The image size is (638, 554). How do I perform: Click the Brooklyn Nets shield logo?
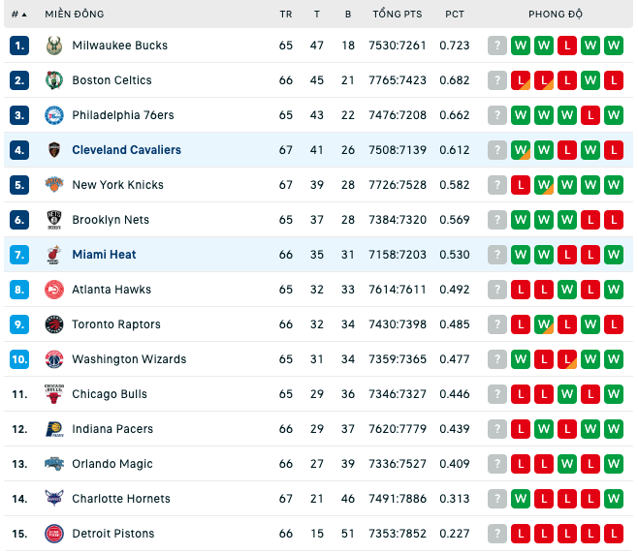click(54, 220)
